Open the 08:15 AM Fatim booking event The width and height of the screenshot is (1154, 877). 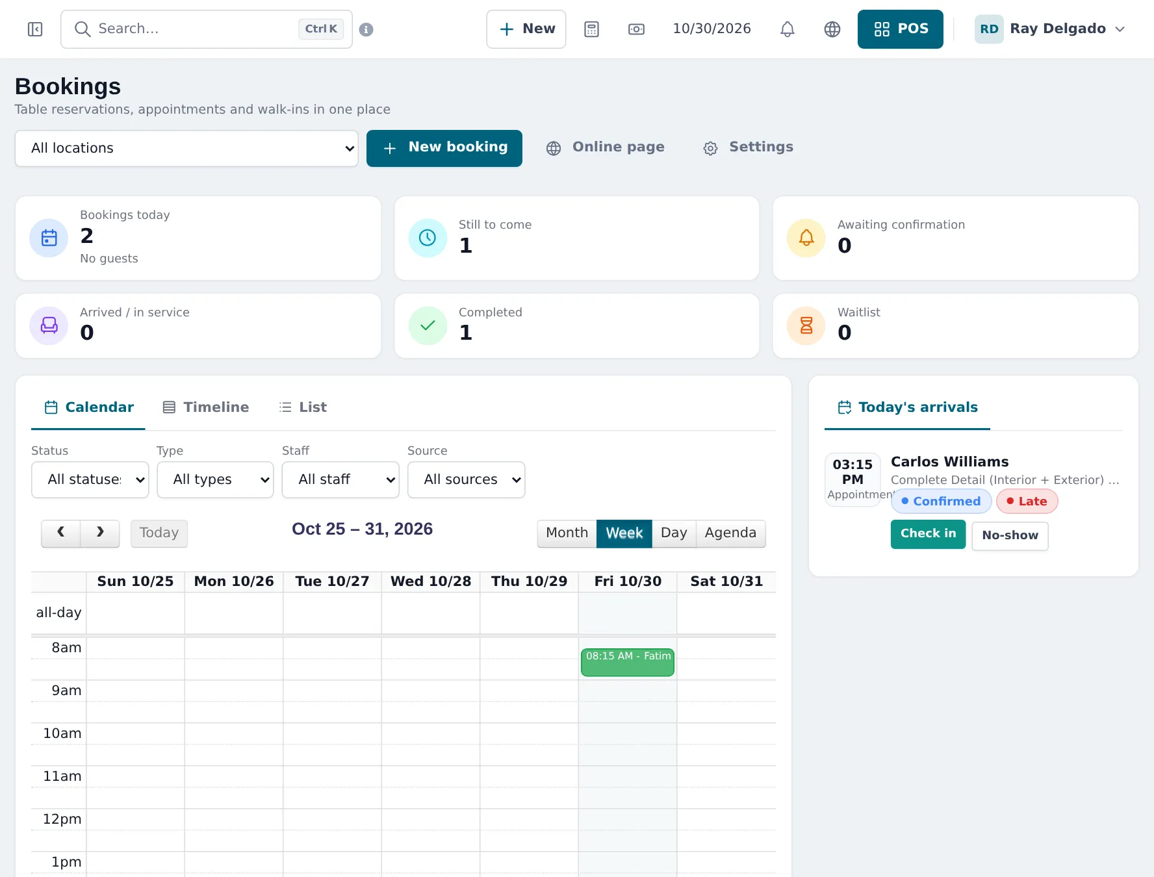628,662
